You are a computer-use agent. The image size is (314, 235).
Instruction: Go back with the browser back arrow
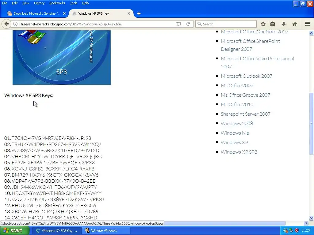(6, 24)
